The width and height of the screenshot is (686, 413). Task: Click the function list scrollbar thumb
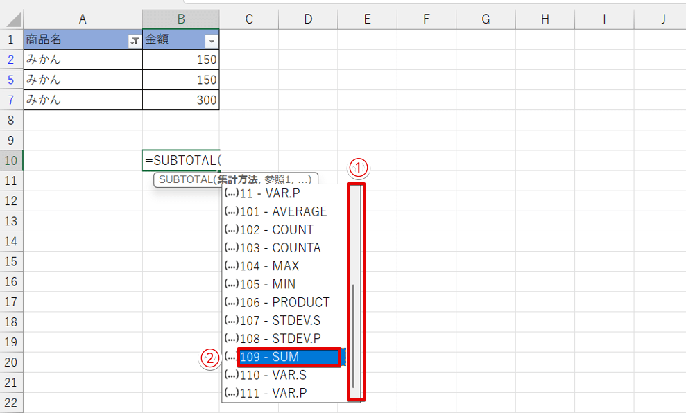click(x=353, y=335)
